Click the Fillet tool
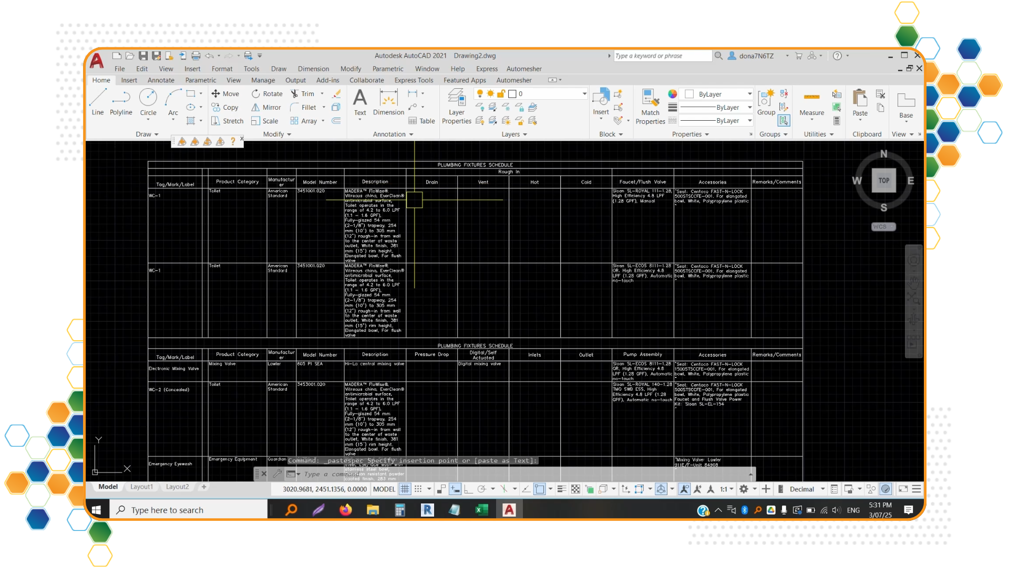Viewport: 1009px width, 567px height. [303, 107]
